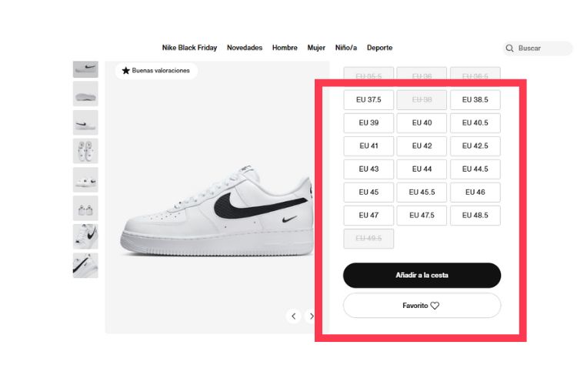The width and height of the screenshot is (577, 385).
Task: Open the Hombre menu
Action: click(285, 48)
